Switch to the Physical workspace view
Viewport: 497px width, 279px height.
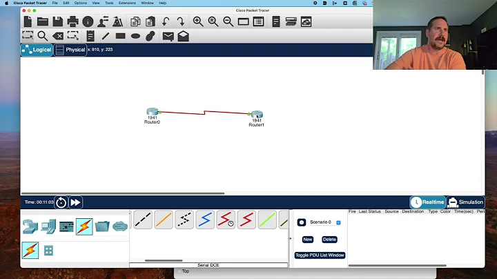point(70,50)
